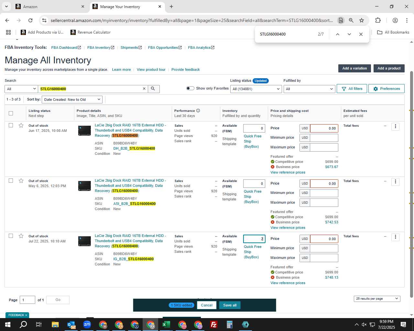Open Listing status All (134081) dropdown

pyautogui.click(x=256, y=89)
